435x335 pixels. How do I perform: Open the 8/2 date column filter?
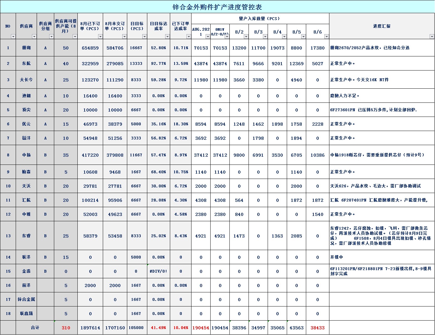pos(246,37)
